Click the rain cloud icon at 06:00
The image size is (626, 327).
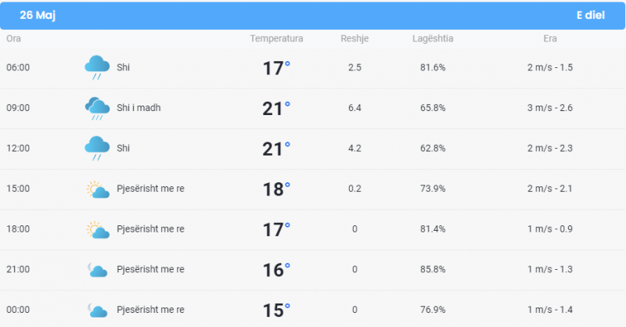pos(97,67)
